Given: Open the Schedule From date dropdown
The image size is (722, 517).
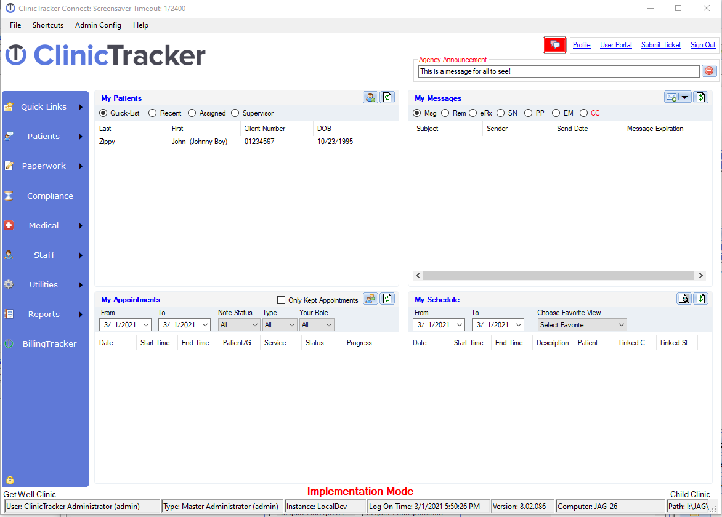Looking at the screenshot, I should point(460,325).
